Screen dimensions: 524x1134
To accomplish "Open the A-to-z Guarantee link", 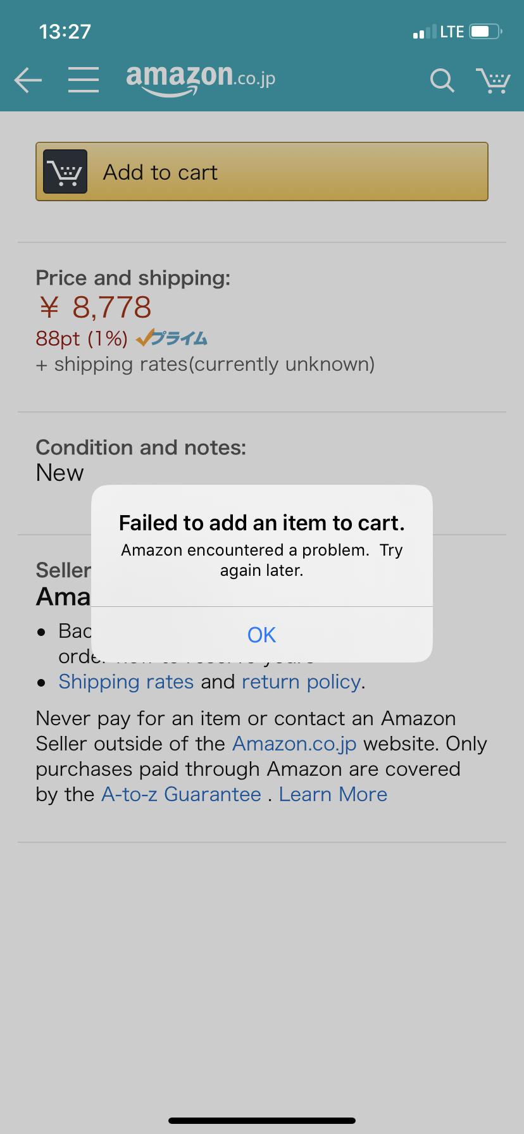I will click(181, 794).
